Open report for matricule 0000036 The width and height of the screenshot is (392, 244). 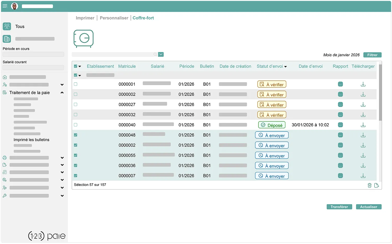pos(340,165)
